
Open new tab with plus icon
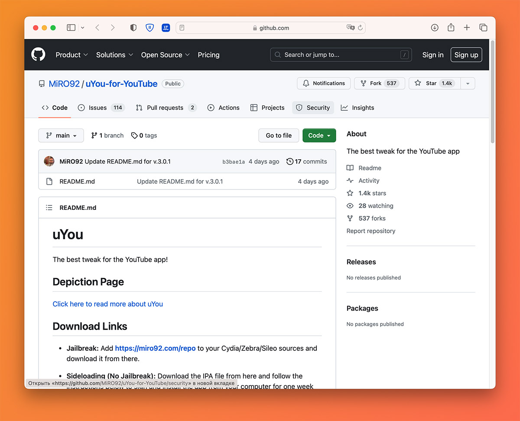(467, 28)
